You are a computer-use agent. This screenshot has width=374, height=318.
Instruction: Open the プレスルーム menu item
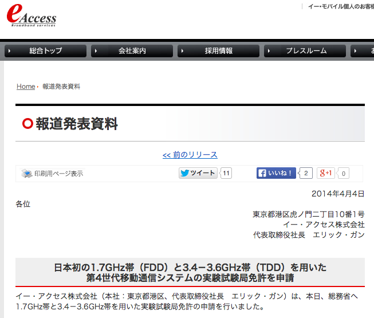pos(305,51)
